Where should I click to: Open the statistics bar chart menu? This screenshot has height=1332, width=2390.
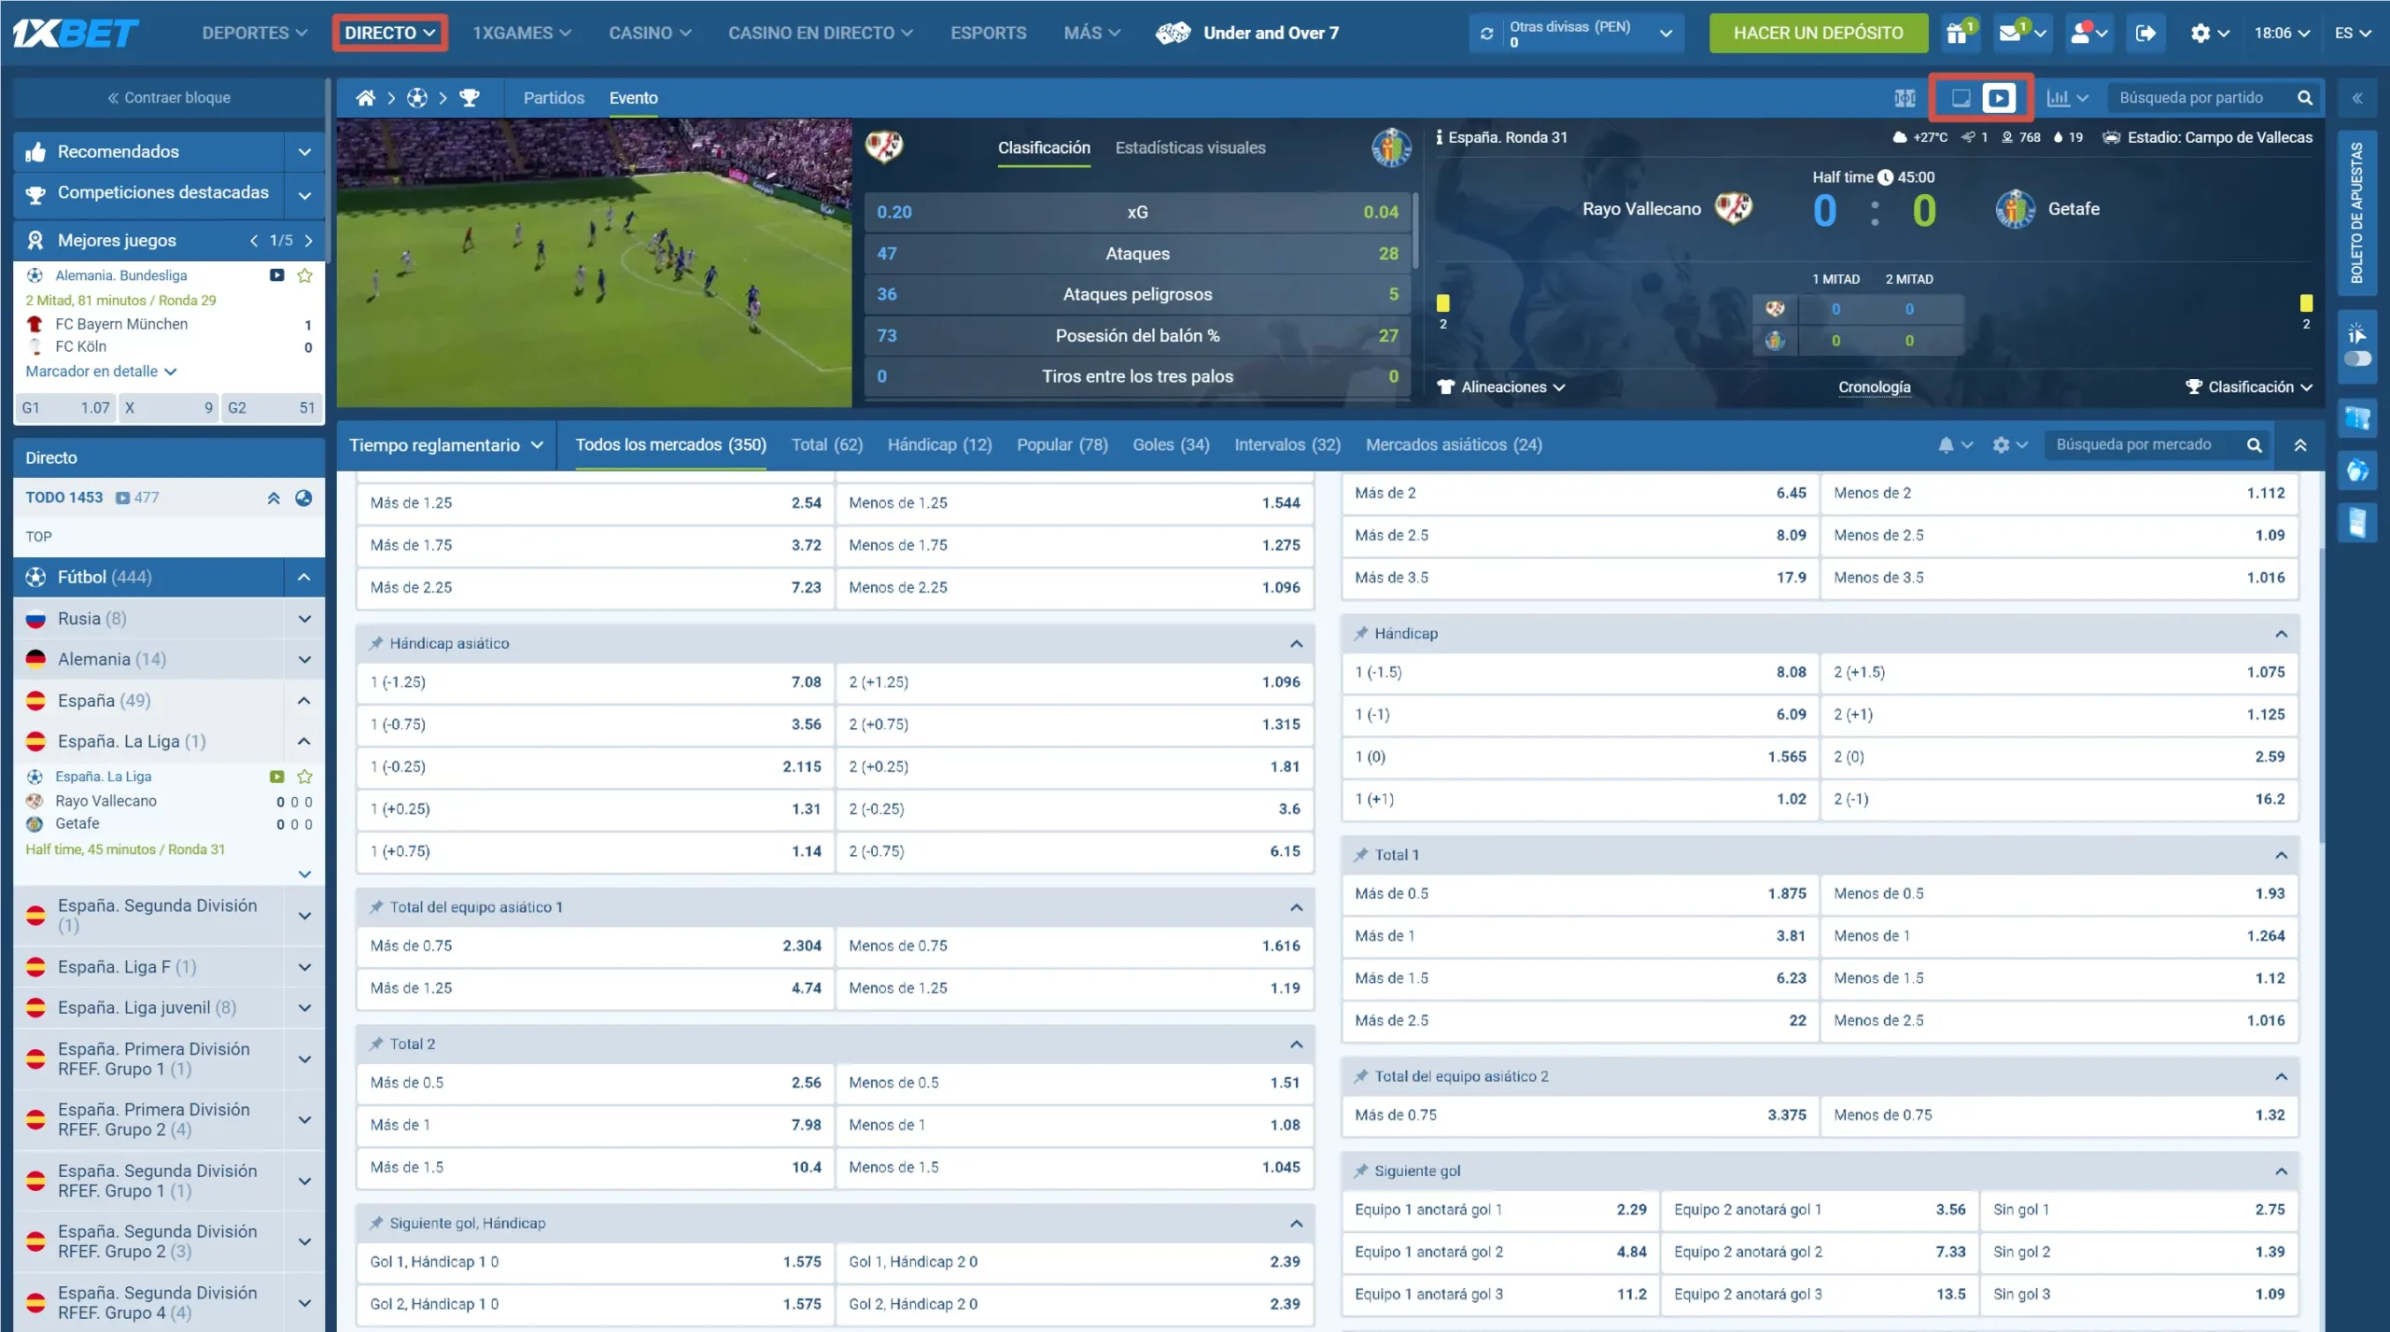click(x=2066, y=98)
